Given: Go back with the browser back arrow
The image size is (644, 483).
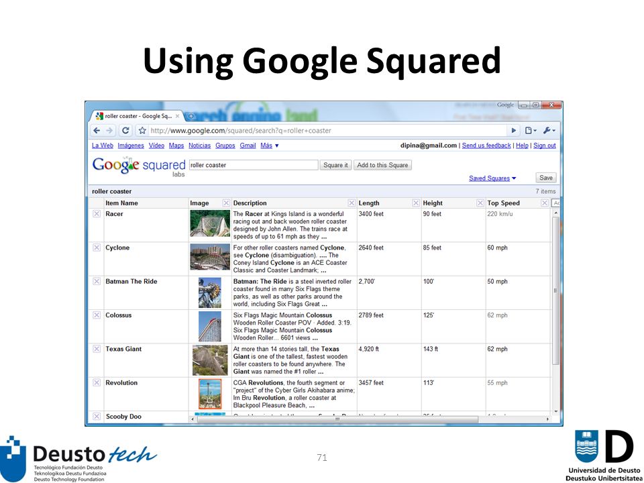Looking at the screenshot, I should pos(97,131).
